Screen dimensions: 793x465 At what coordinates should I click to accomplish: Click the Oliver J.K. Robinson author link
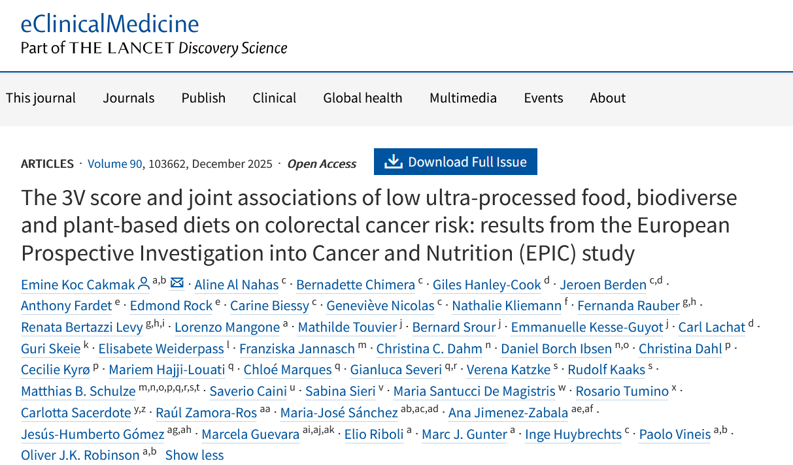80,455
